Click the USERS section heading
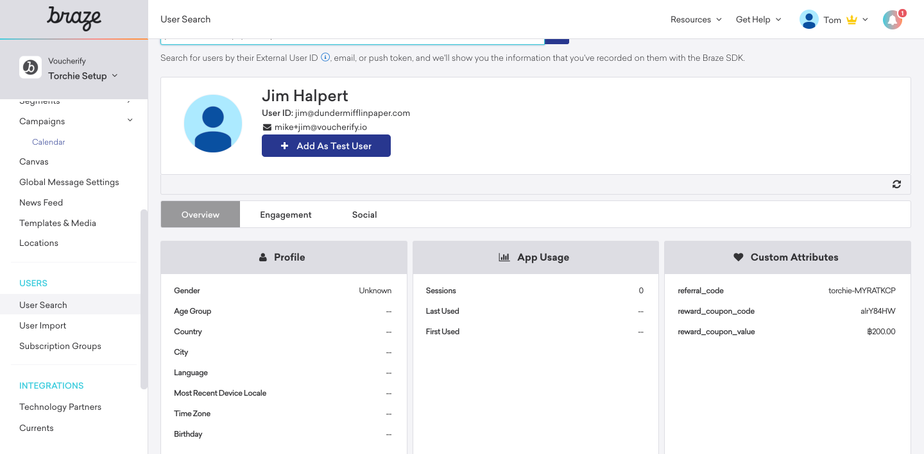This screenshot has width=924, height=454. pos(33,283)
